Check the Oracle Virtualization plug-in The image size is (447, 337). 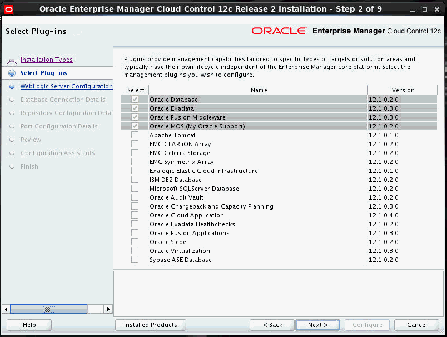point(135,251)
